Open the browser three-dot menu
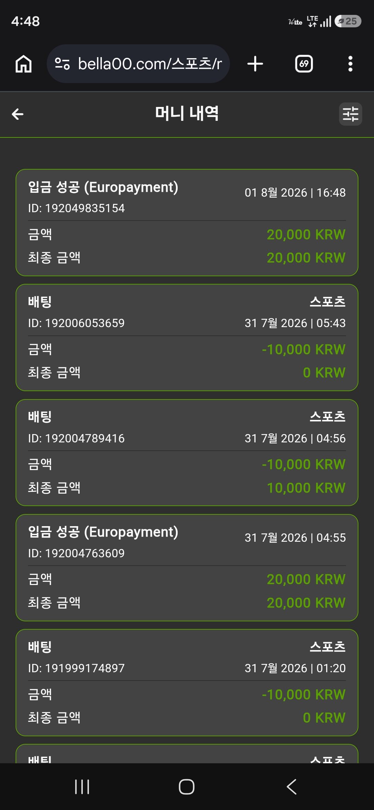374x810 pixels. [x=350, y=64]
